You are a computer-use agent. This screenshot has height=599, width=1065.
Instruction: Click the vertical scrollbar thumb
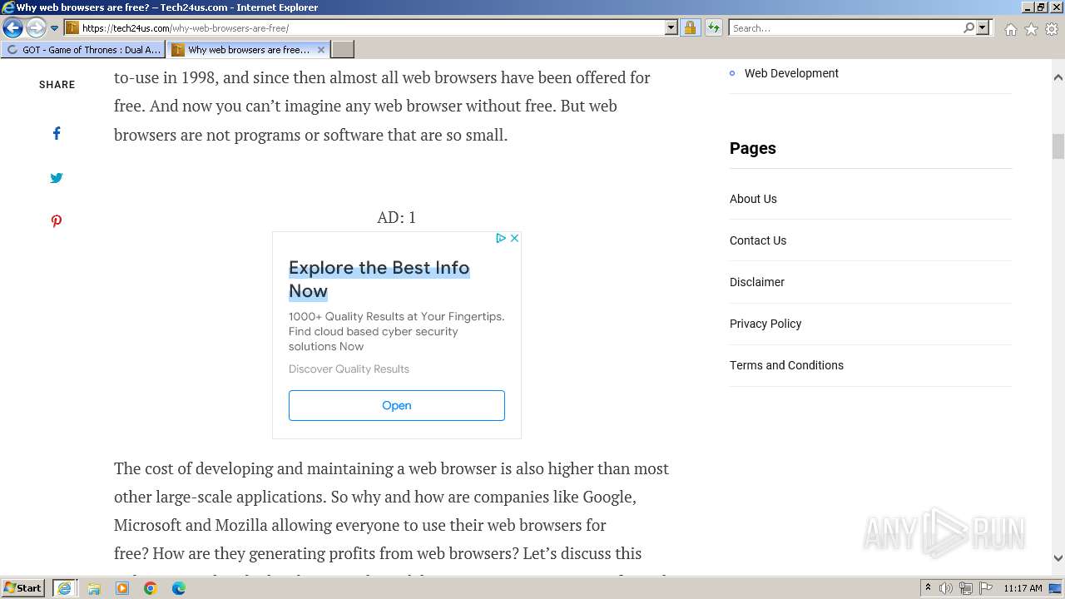(1058, 146)
